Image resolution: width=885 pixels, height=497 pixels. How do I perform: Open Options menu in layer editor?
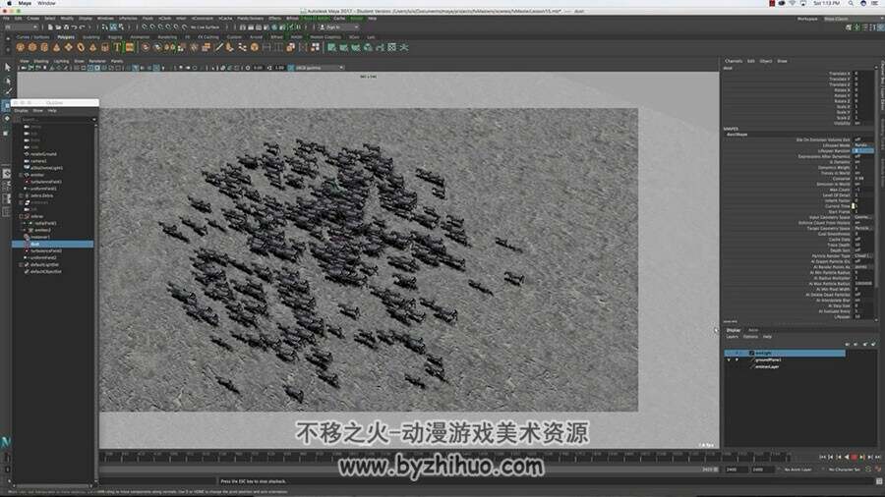pos(750,336)
